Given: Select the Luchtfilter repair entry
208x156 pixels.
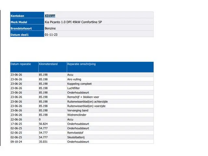Looking at the screenshot, I should (73, 88).
